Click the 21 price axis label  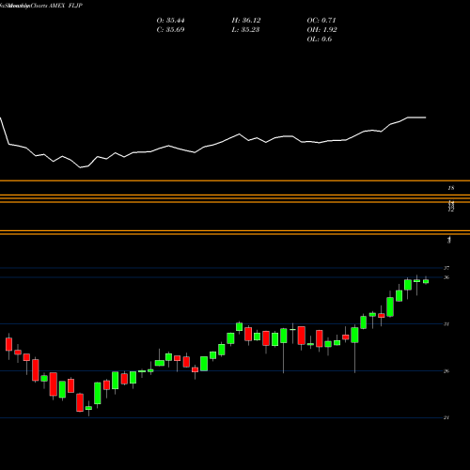(446, 417)
